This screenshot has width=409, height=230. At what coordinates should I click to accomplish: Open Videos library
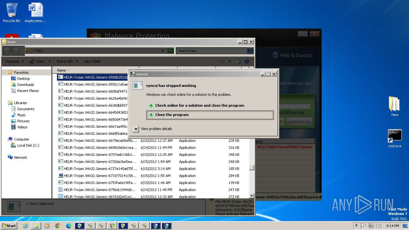pyautogui.click(x=22, y=127)
